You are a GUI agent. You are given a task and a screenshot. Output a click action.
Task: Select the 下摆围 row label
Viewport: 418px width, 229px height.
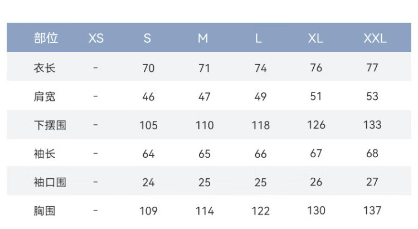pyautogui.click(x=50, y=125)
